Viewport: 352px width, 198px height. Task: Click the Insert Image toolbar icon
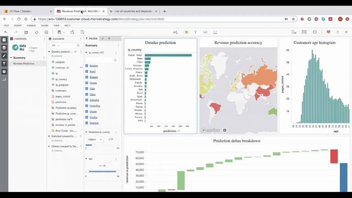coord(205,32)
